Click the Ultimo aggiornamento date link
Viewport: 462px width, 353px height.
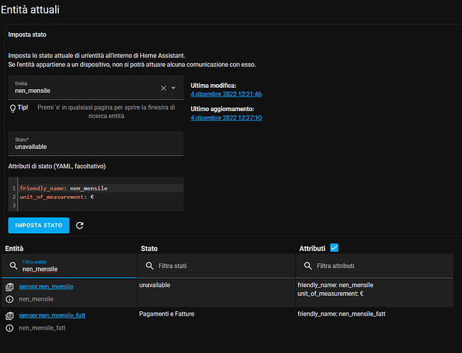(x=222, y=117)
